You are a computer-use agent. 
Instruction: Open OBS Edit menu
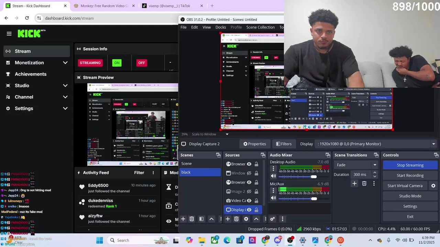(195, 27)
